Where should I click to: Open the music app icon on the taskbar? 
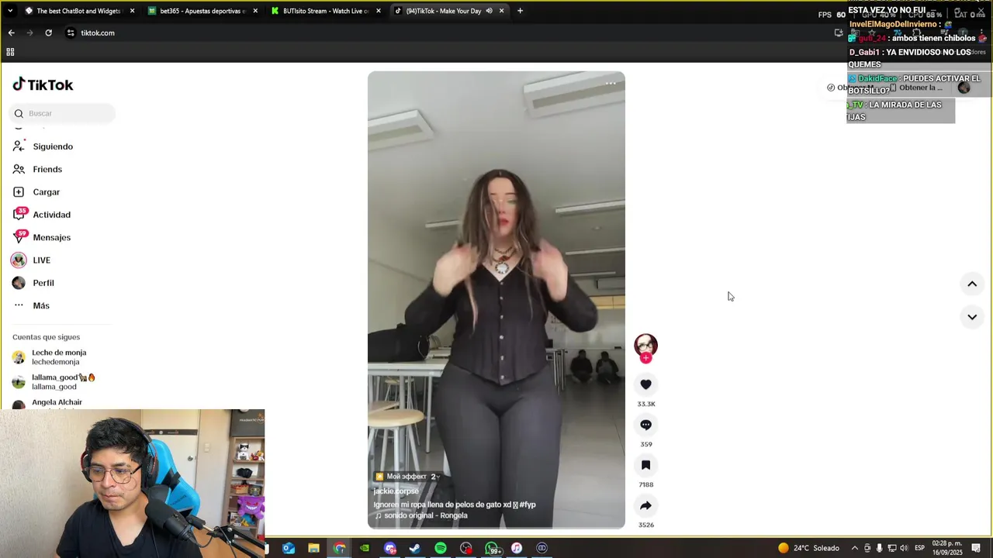coord(517,548)
